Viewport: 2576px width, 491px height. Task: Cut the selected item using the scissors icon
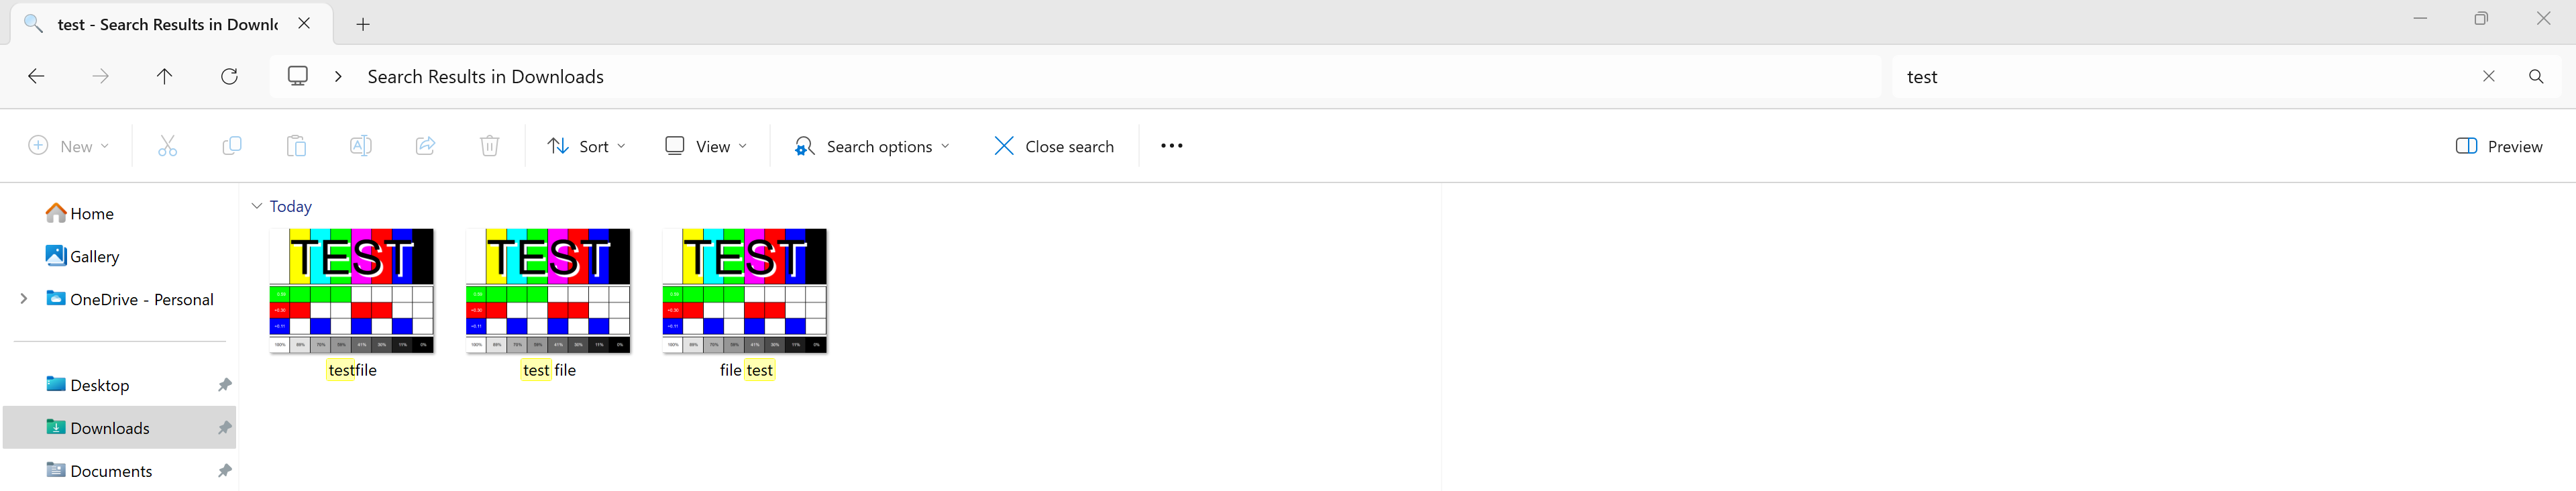pos(167,145)
